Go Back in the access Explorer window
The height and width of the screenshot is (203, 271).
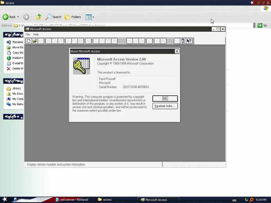pos(9,17)
